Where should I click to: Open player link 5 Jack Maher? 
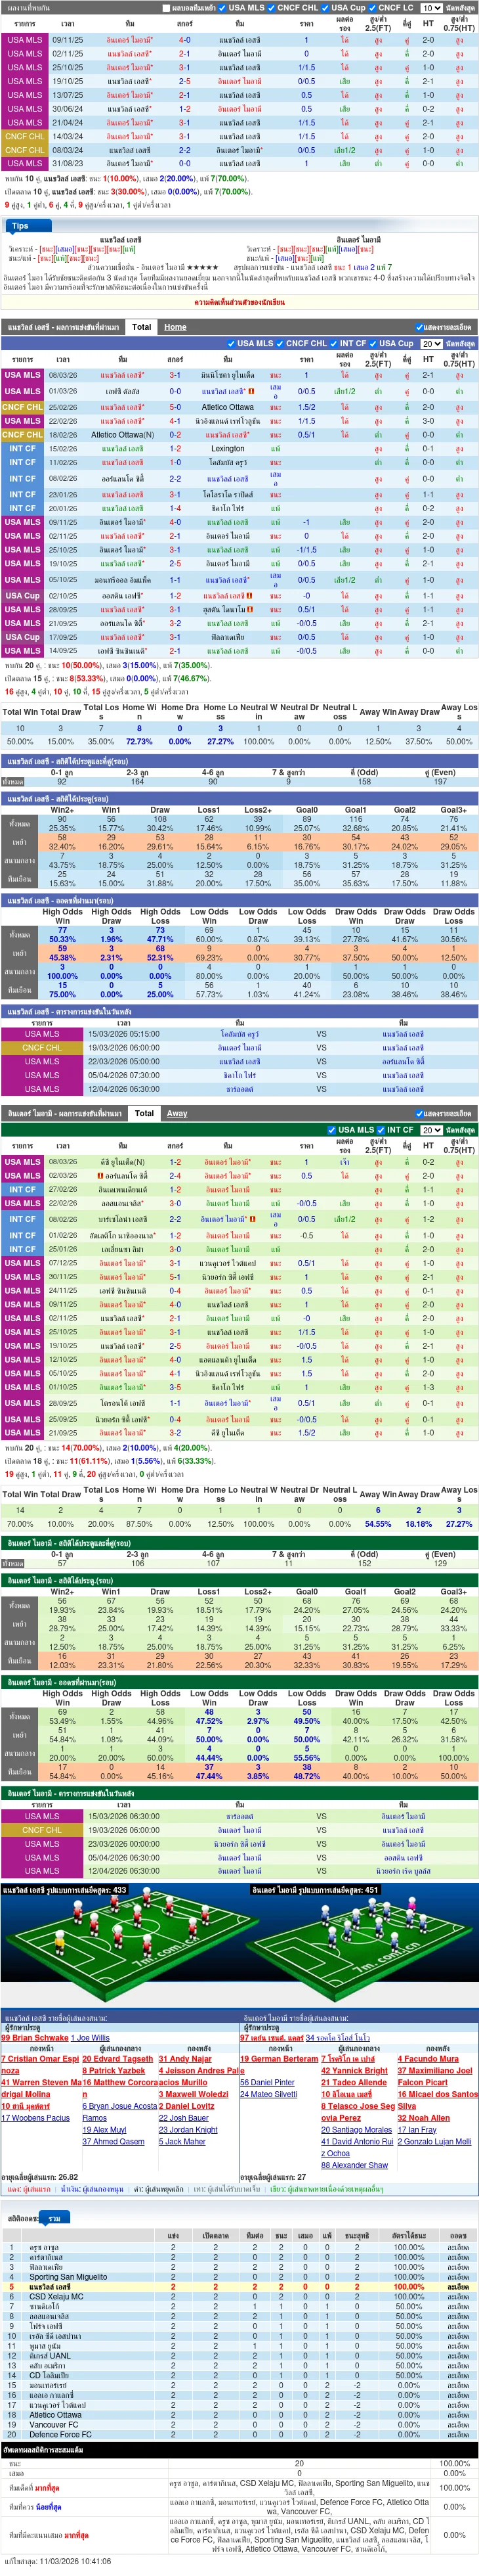pos(182,2141)
